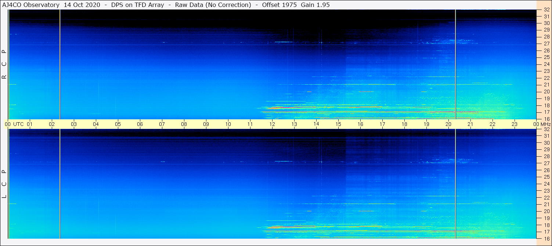The image size is (552, 246).
Task: Click the 19 MHz label of the LCP panel
Action: click(546, 218)
